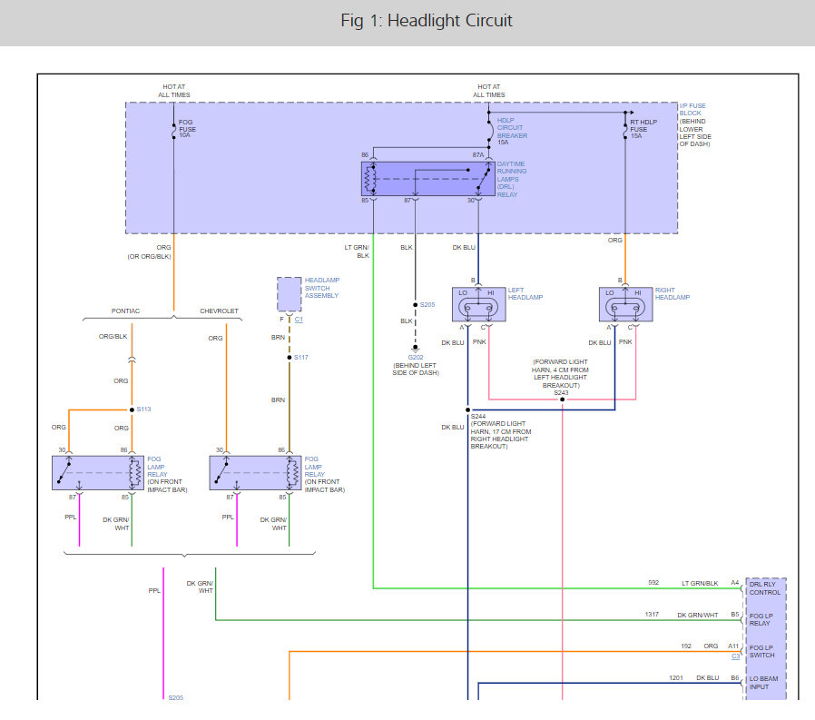This screenshot has width=815, height=720.
Task: Click the PONTIAC heading
Action: [125, 311]
